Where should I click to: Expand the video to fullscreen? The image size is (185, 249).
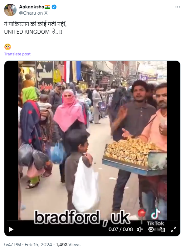(x=173, y=229)
